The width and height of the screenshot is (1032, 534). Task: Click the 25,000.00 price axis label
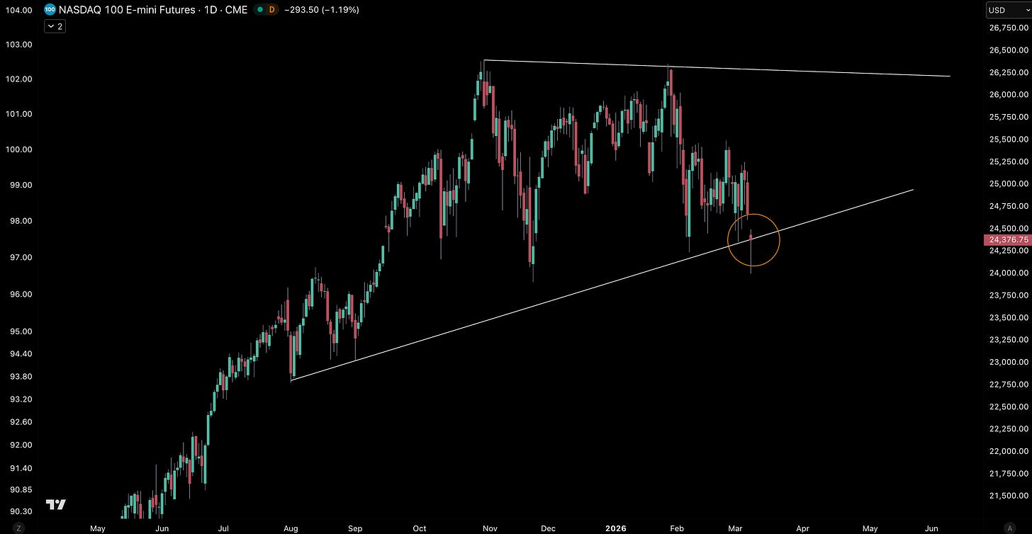point(1007,184)
